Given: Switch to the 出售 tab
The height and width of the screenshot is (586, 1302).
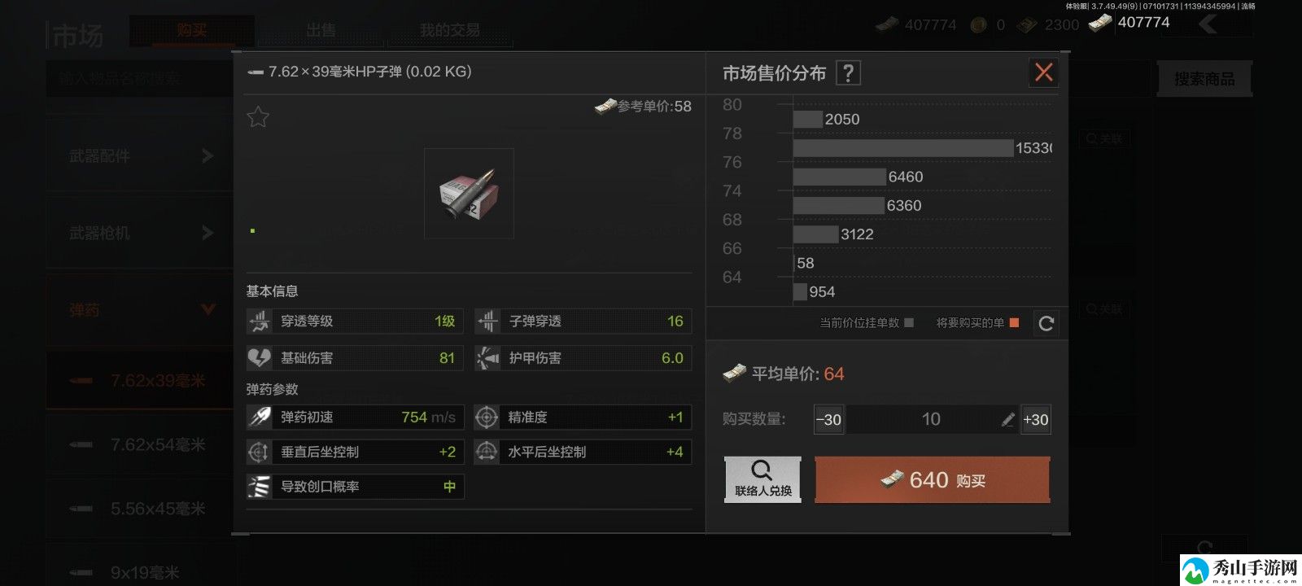Looking at the screenshot, I should pyautogui.click(x=321, y=30).
